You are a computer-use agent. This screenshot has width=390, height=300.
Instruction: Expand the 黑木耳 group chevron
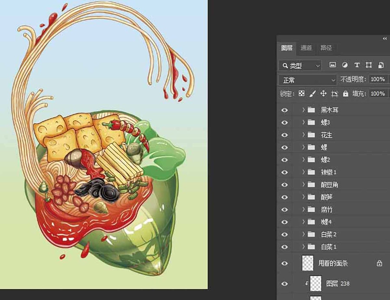[303, 110]
